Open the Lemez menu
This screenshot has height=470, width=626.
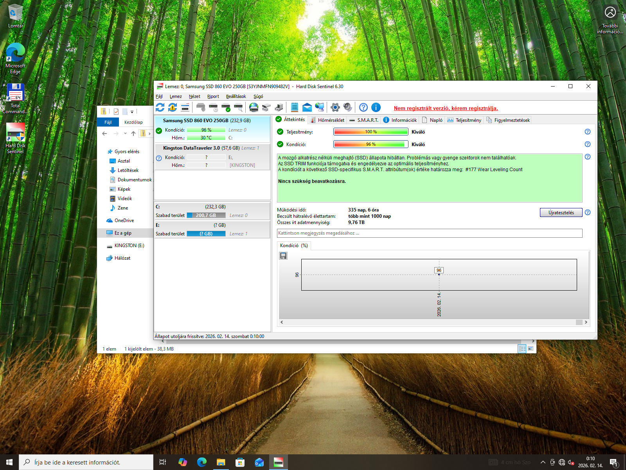point(176,96)
